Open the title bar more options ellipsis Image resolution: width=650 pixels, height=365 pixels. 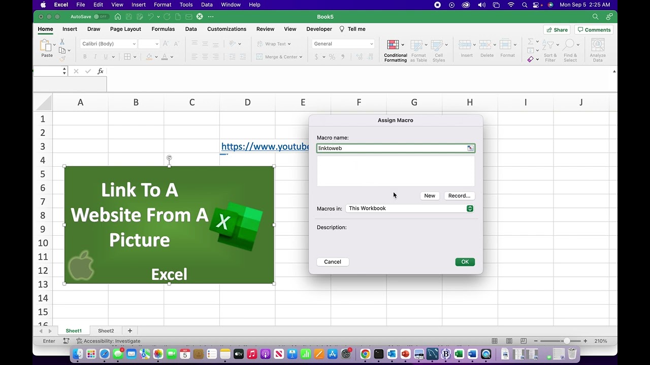pos(211,17)
